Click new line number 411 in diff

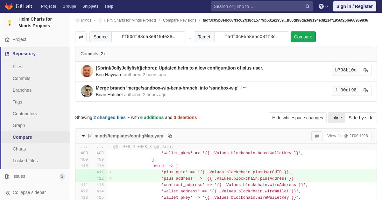[100, 172]
